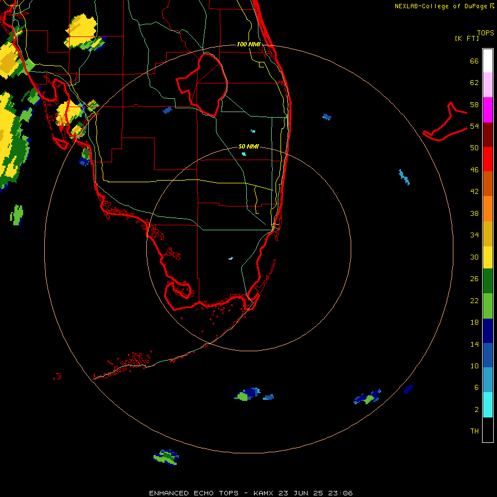The image size is (497, 497).
Task: Click the light pink 62 kft legend swatch
Action: coord(488,84)
